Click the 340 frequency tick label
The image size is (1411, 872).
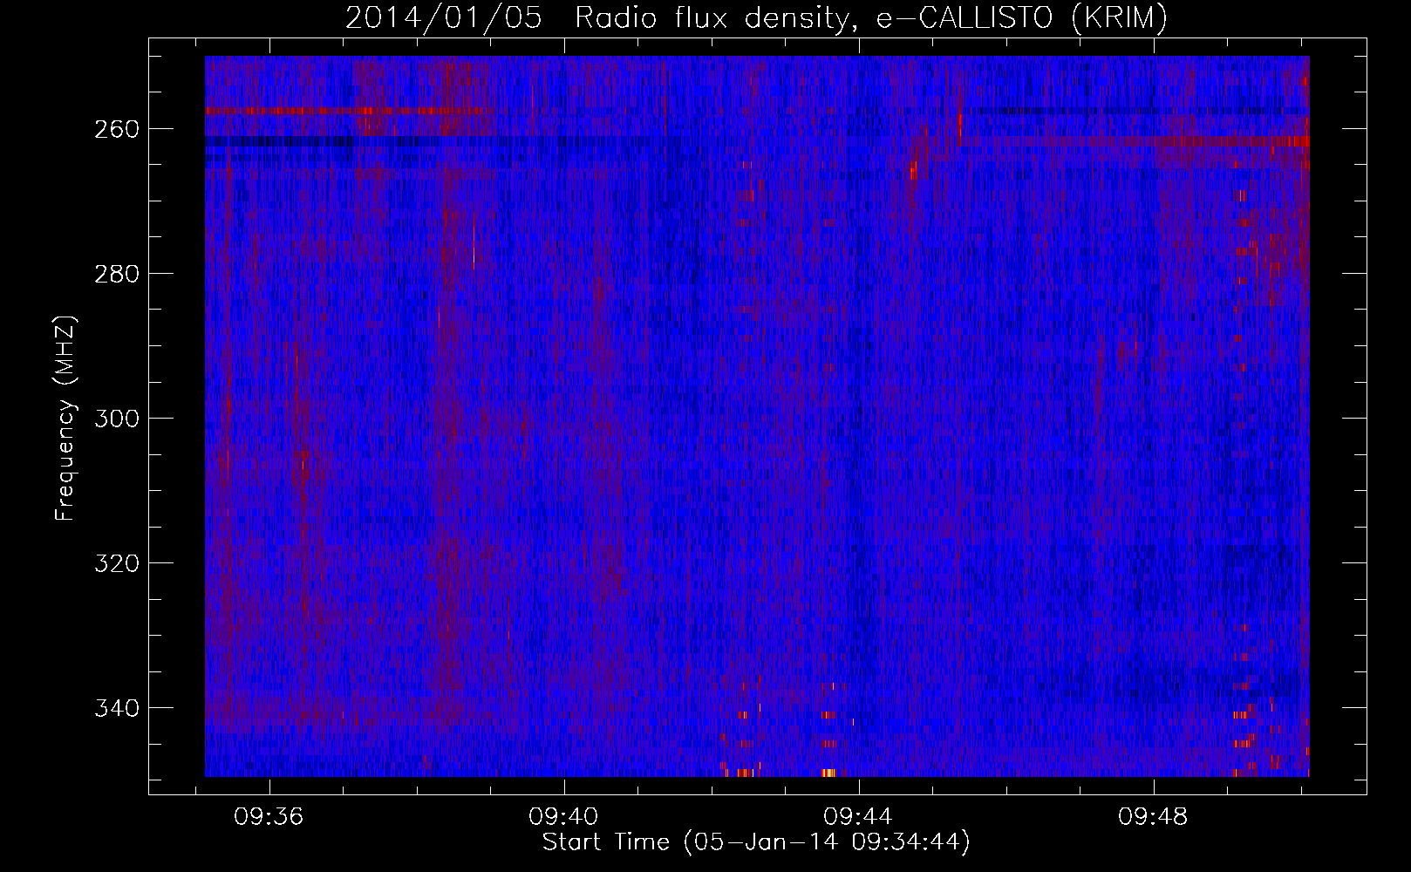[x=115, y=708]
